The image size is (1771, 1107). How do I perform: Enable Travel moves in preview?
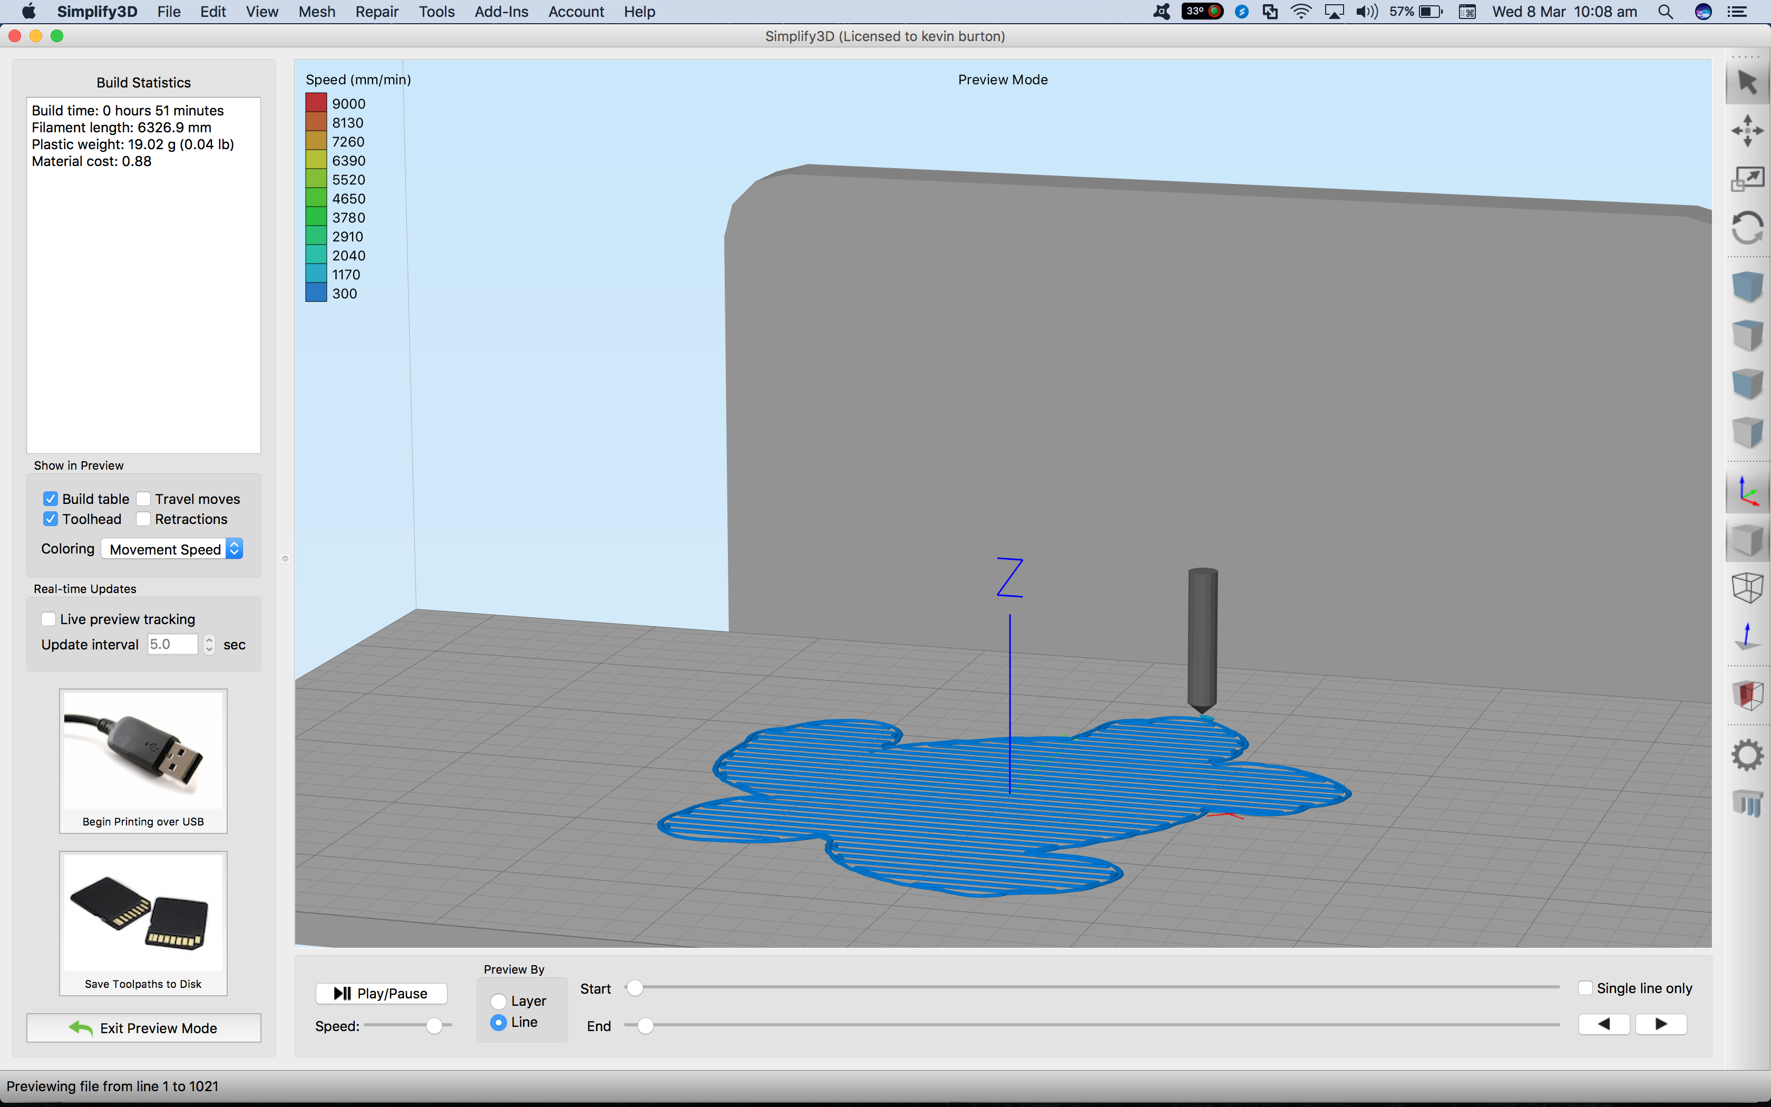143,499
